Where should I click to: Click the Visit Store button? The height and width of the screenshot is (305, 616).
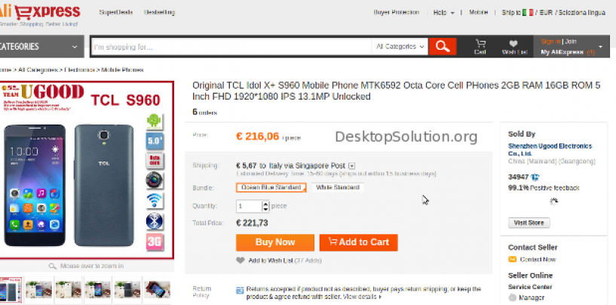point(531,223)
